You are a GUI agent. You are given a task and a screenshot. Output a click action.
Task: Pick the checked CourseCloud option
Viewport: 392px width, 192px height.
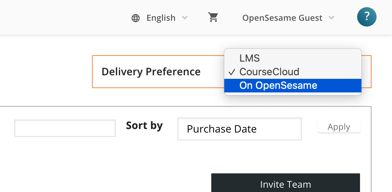tap(293, 72)
